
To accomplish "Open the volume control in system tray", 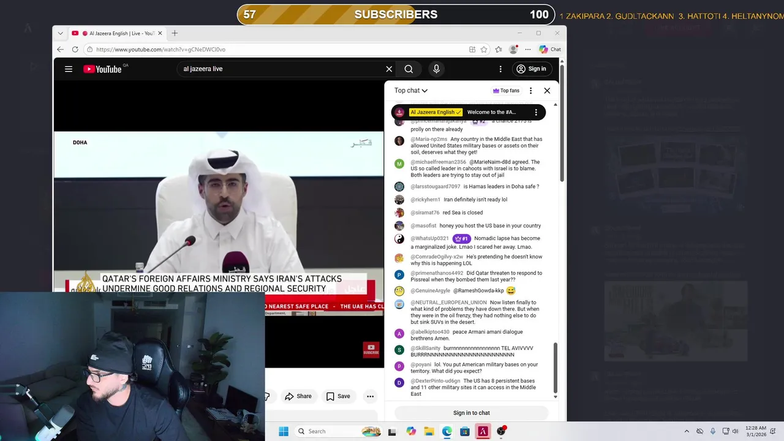I will (x=737, y=431).
